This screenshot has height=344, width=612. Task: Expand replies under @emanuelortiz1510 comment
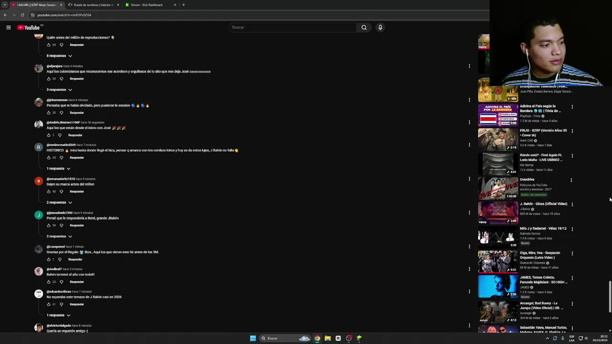tap(59, 203)
